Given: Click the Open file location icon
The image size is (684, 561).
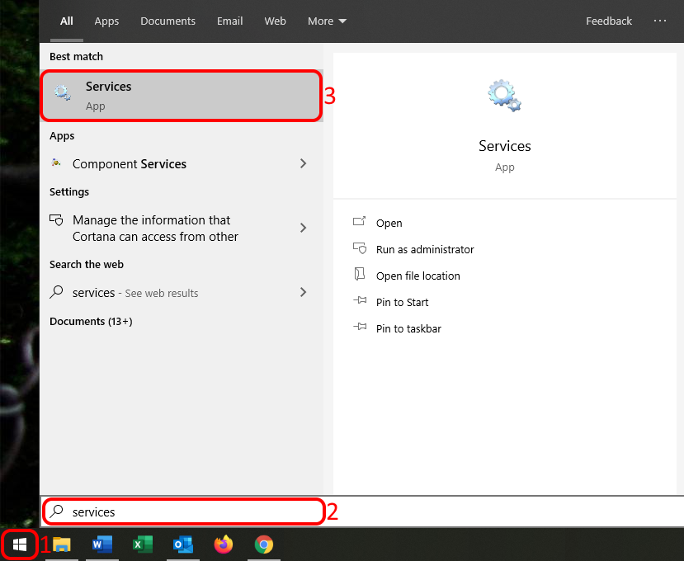Looking at the screenshot, I should pyautogui.click(x=360, y=275).
